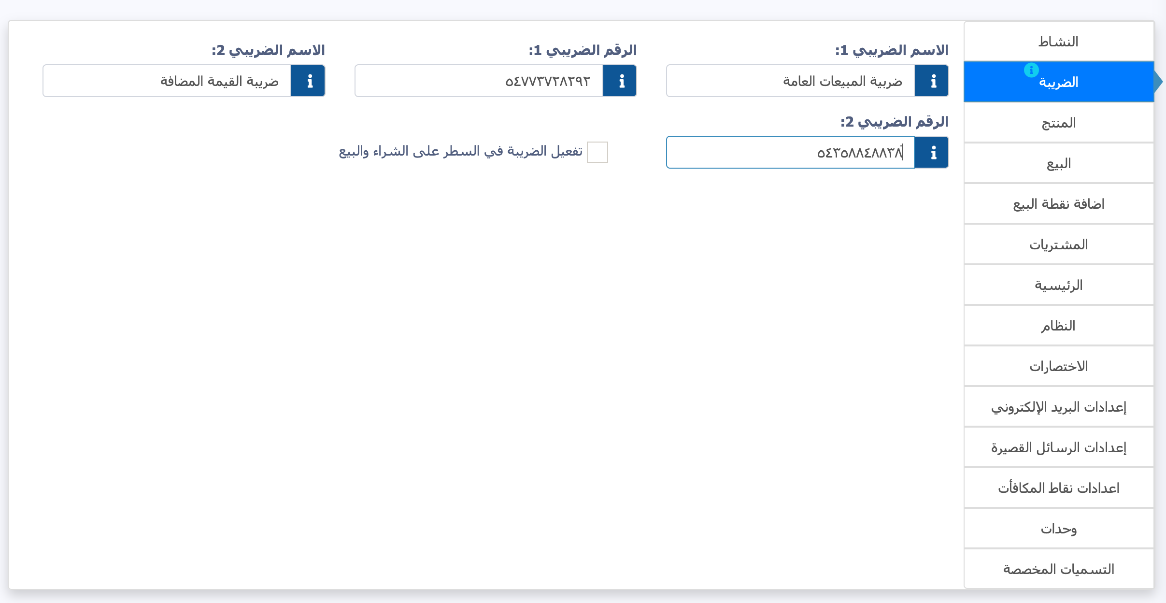
Task: Click the الاسم الضريبي 1 input field
Action: coord(791,81)
